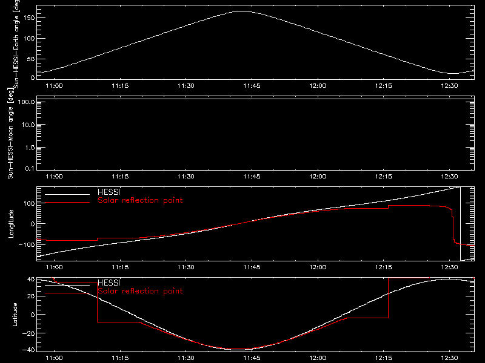
Task: Click 12:00 time label under Moon angle plot
Action: point(318,177)
